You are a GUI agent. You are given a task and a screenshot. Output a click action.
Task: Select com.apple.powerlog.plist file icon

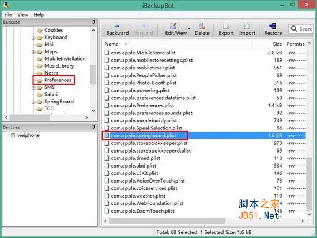107,90
